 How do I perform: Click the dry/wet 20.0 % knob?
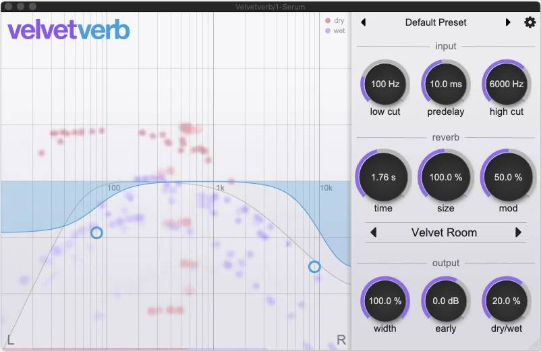coord(507,301)
